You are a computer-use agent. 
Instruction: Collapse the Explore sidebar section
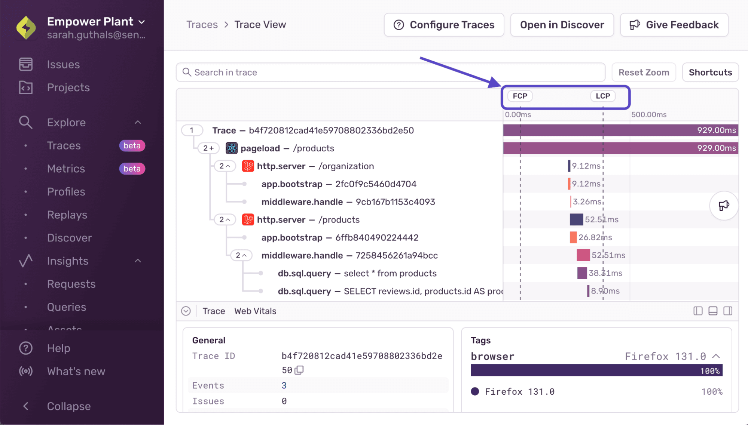point(138,122)
